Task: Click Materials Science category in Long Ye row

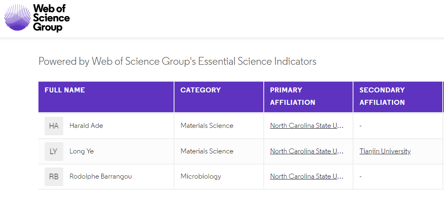Action: click(207, 151)
